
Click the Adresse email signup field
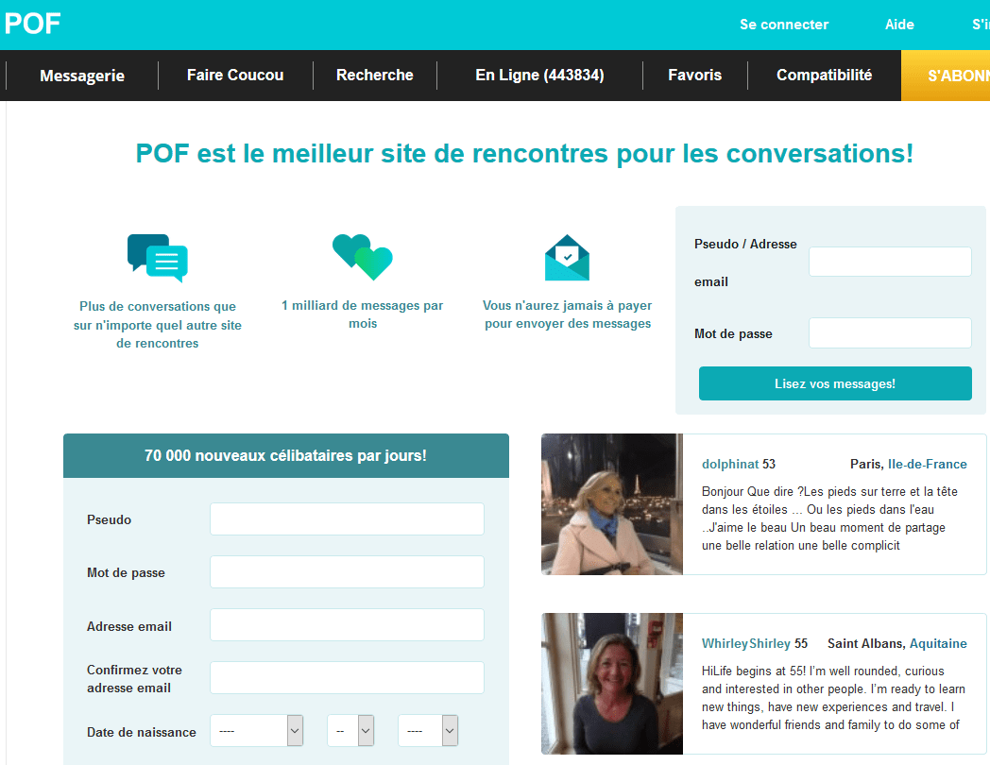point(347,625)
